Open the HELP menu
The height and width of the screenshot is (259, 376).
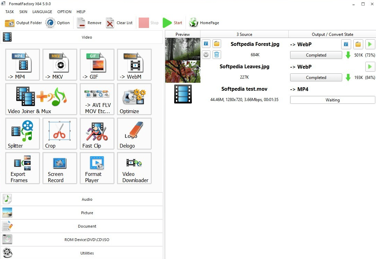(81, 12)
